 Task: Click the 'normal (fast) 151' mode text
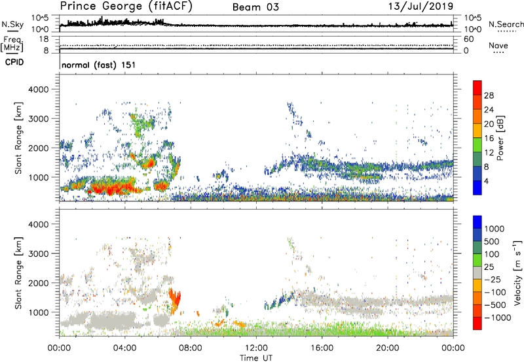click(x=99, y=65)
